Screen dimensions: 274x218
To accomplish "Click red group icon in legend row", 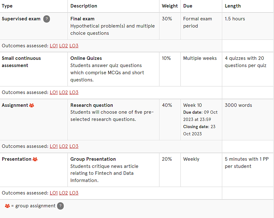I will pyautogui.click(x=7, y=206).
